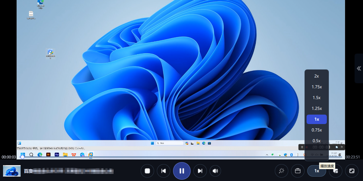Click the Edge icon next to Illustrator
This screenshot has width=363, height=181.
[40, 154]
